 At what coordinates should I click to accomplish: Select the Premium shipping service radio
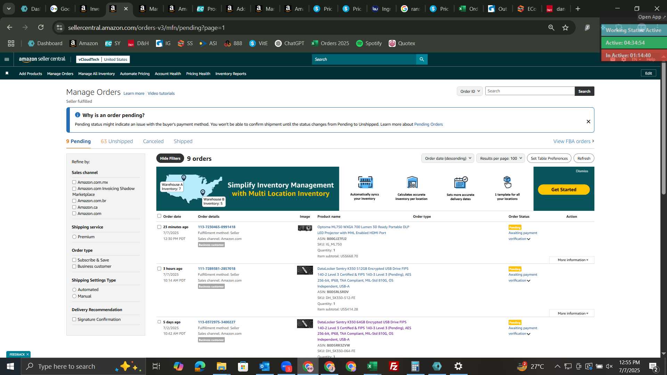74,237
